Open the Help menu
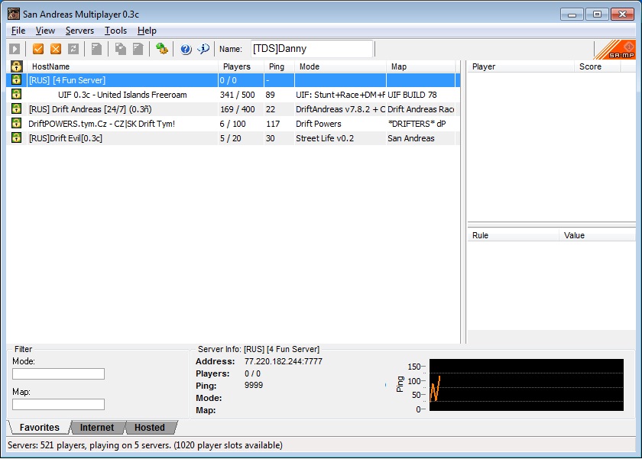The height and width of the screenshot is (459, 642). [x=147, y=31]
